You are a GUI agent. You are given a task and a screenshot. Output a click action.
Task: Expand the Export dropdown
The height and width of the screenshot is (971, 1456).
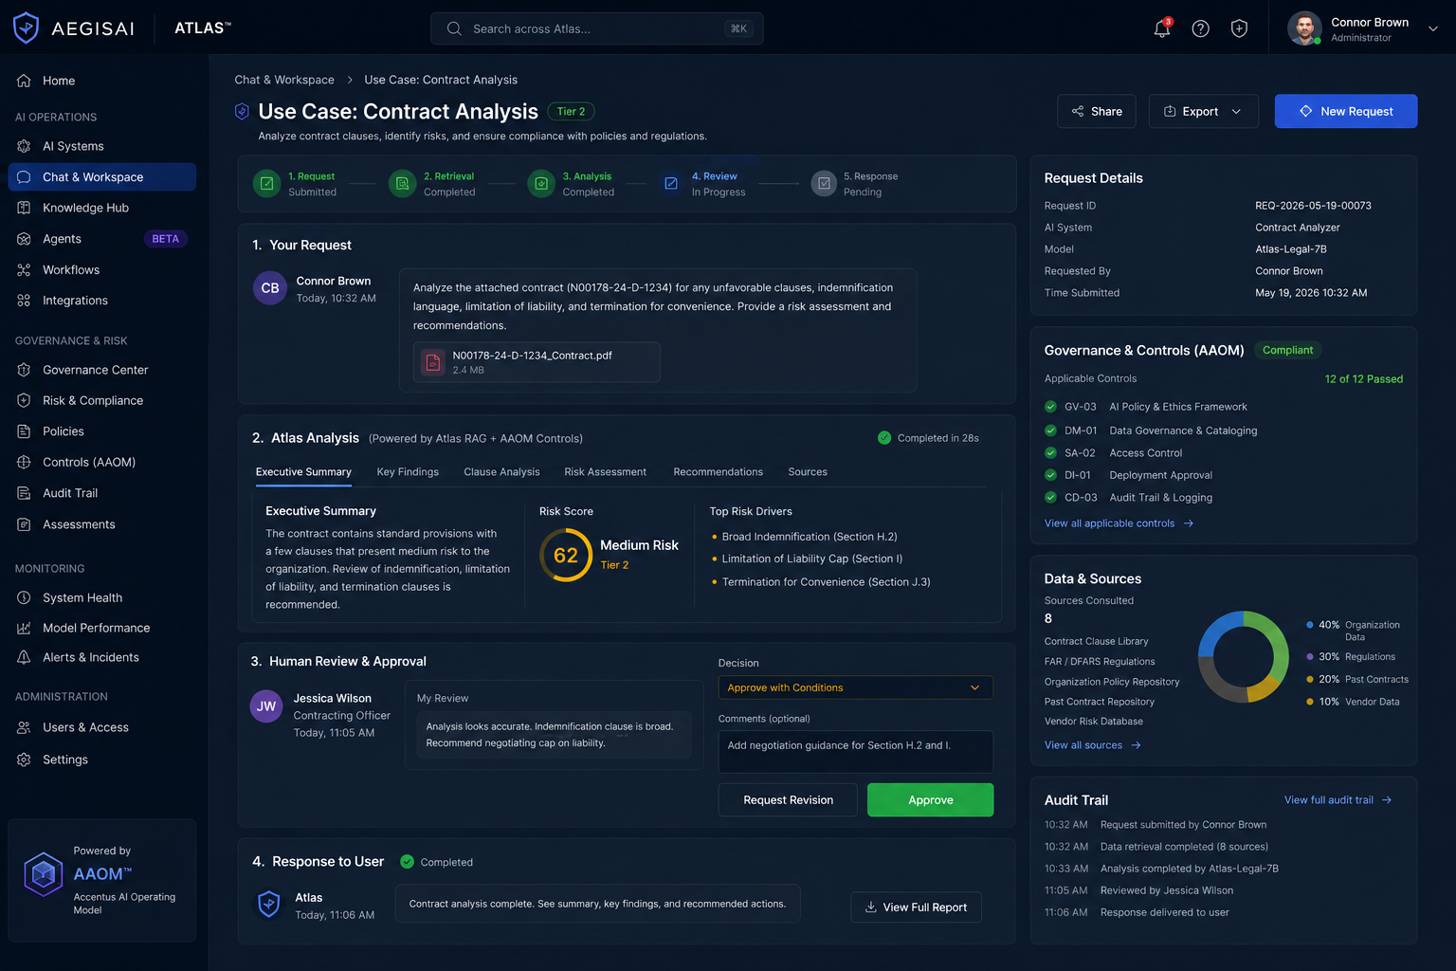tap(1203, 111)
